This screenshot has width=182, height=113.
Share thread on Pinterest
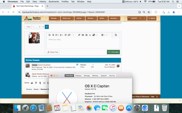point(36,83)
